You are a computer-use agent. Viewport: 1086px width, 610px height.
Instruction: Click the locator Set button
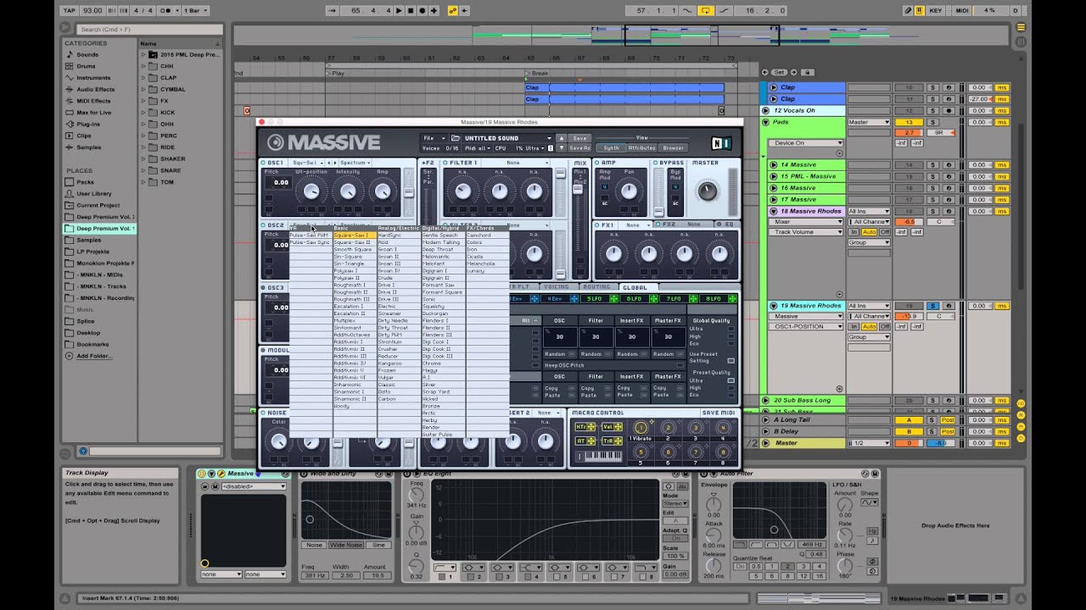780,72
